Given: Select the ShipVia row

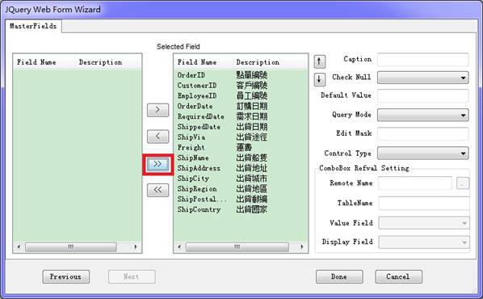Looking at the screenshot, I should [x=240, y=137].
